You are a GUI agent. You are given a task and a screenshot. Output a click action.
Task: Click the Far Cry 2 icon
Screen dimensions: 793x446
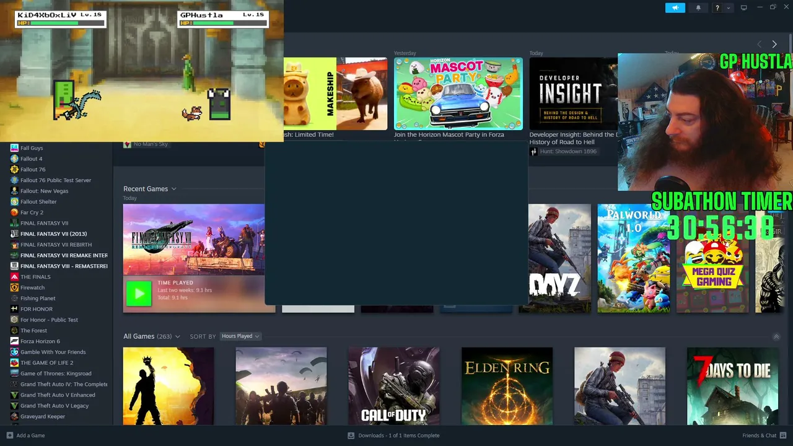click(14, 212)
